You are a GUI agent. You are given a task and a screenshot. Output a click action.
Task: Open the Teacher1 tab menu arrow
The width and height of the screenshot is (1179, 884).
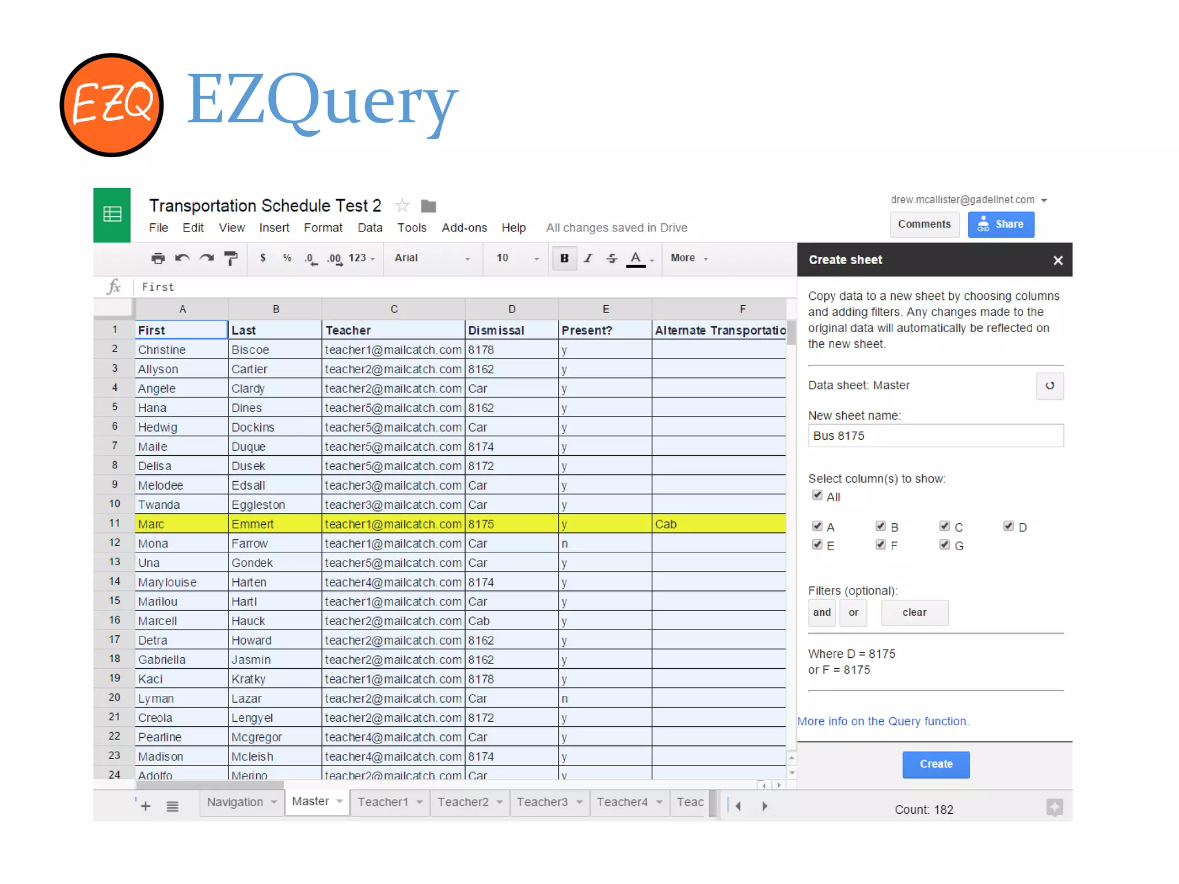pos(420,802)
